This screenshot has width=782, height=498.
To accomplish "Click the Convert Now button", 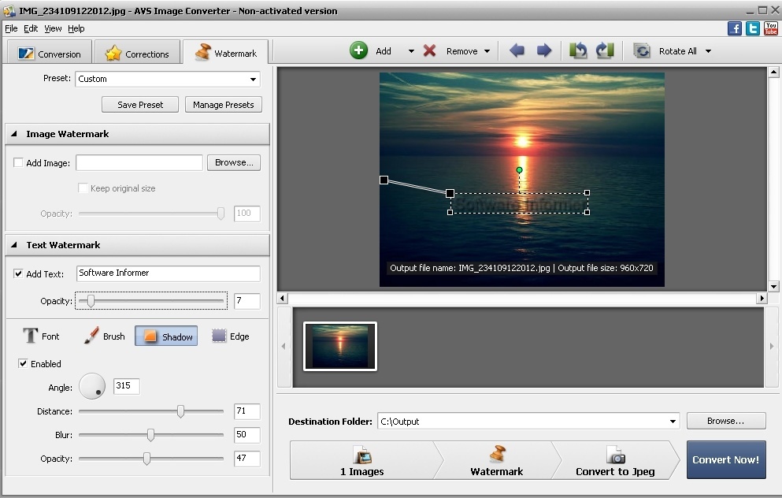I will pos(725,459).
